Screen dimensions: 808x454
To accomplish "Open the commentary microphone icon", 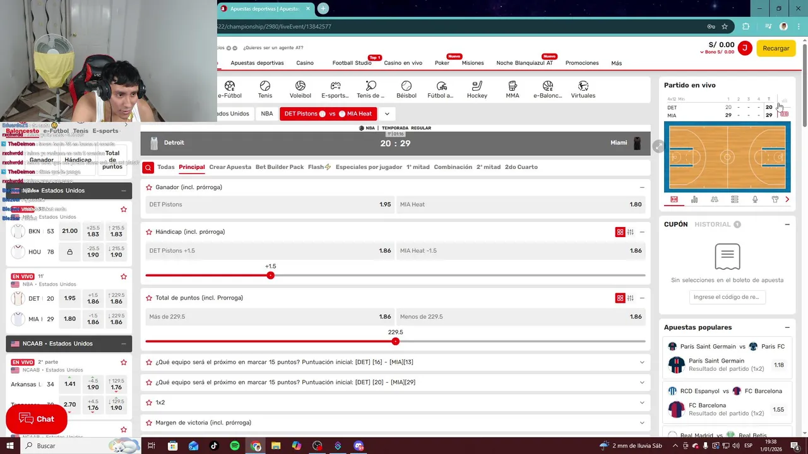I will coord(755,199).
